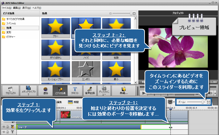Screen dimensions: 219x135
Task: Open the ヘルプ menu
Action: (x=37, y=8)
